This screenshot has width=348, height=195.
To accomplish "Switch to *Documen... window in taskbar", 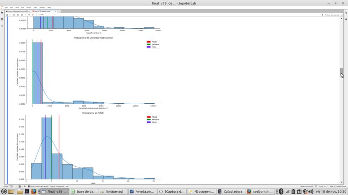I will 201,192.
